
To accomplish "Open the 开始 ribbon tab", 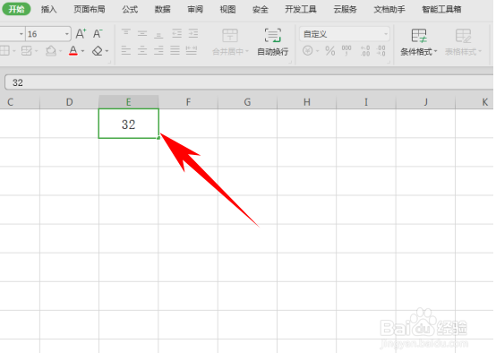I will click(16, 9).
